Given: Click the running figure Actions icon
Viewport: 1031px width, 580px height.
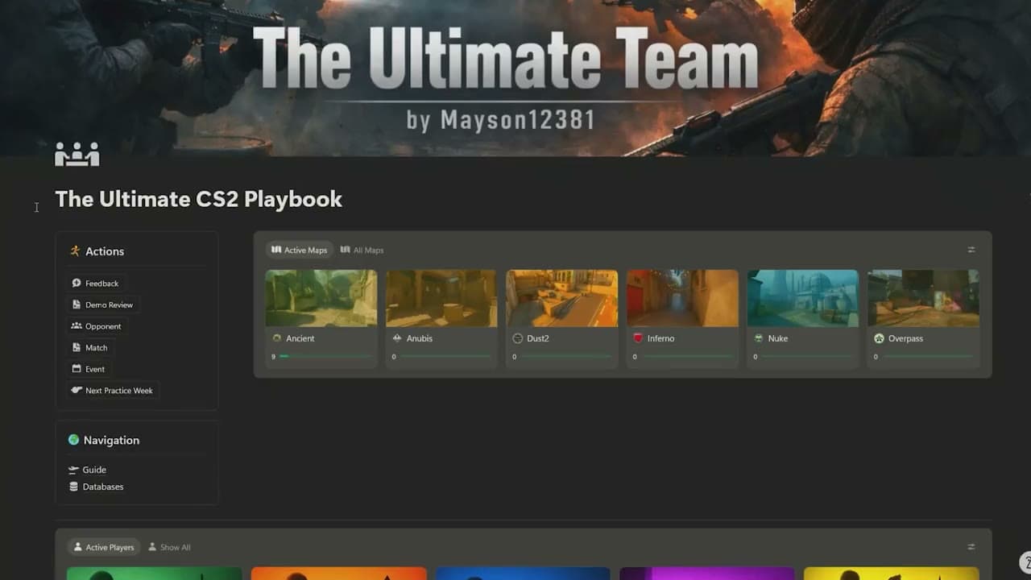Looking at the screenshot, I should 75,251.
